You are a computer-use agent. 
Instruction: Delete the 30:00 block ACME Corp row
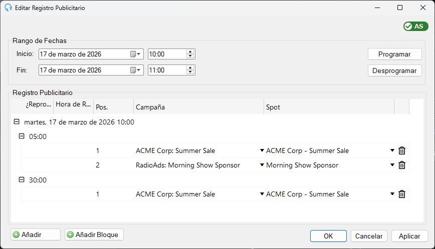(402, 194)
